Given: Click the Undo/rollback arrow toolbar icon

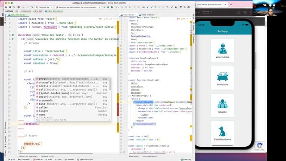Looking at the screenshot, I should click(x=167, y=7).
